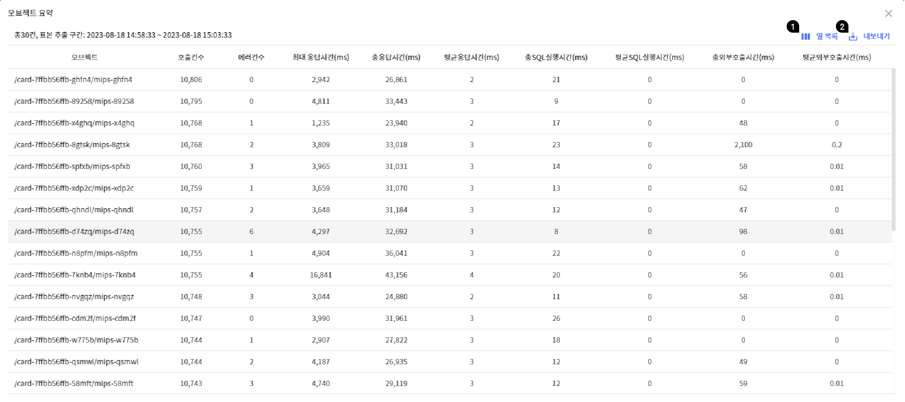Screen dimensions: 905x402
Task: Sort by 에러건수 column header
Action: (251, 57)
